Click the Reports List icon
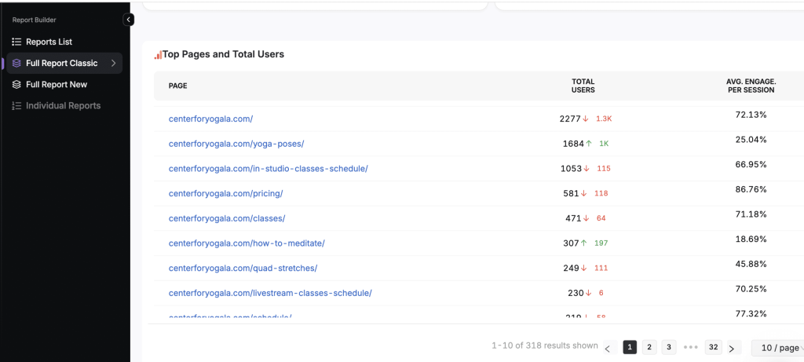804x362 pixels. click(x=16, y=42)
